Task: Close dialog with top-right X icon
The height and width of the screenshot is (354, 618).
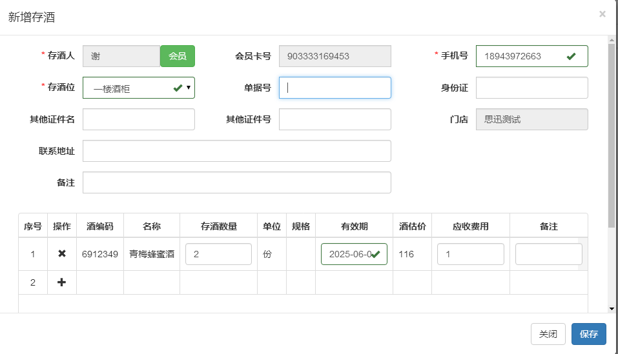Action: [602, 14]
